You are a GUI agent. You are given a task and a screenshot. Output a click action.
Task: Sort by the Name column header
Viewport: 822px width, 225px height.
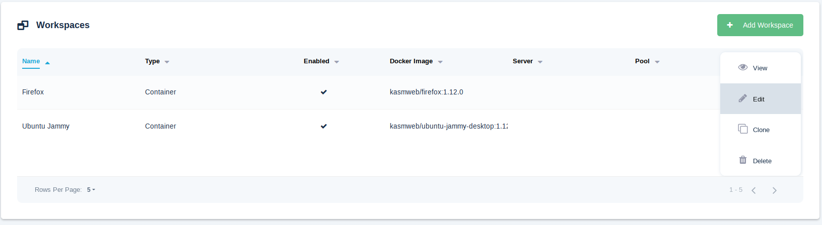(x=31, y=61)
